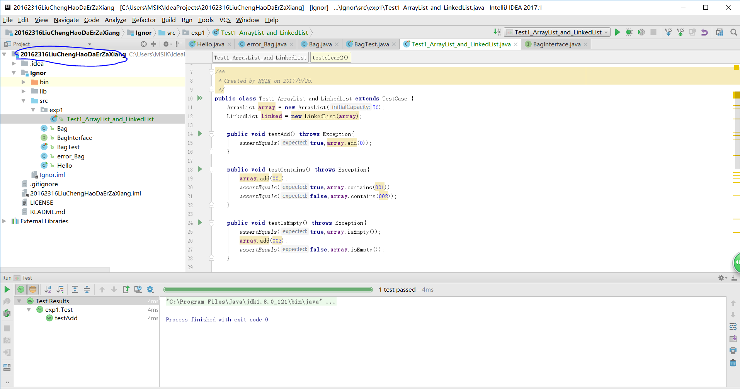Open the run configuration dropdown

[x=558, y=32]
